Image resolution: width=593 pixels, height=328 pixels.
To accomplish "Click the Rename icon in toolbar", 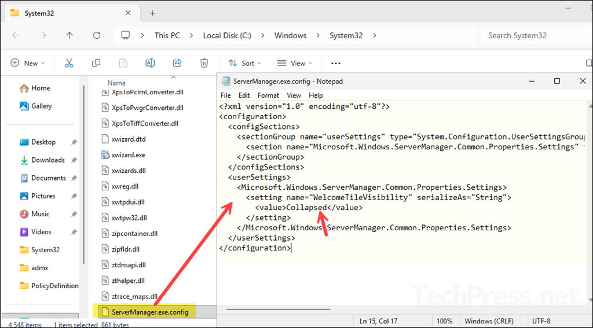I will (x=150, y=63).
